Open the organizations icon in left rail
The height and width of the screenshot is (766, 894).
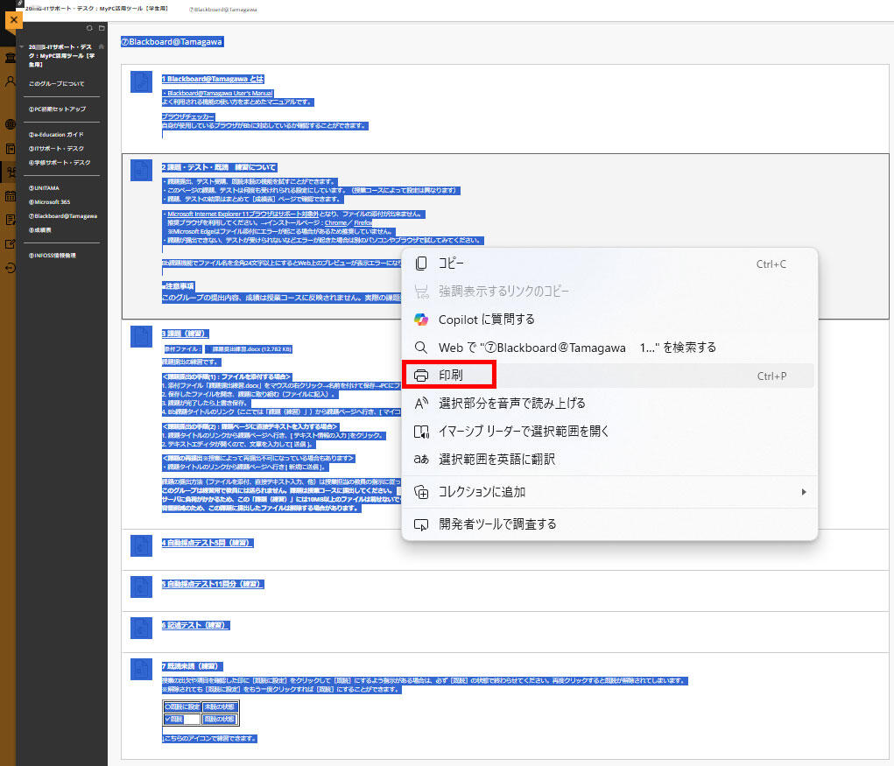point(10,172)
